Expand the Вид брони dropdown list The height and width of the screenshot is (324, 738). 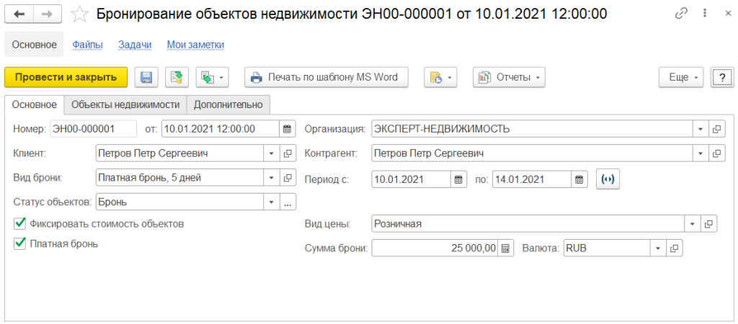271,179
